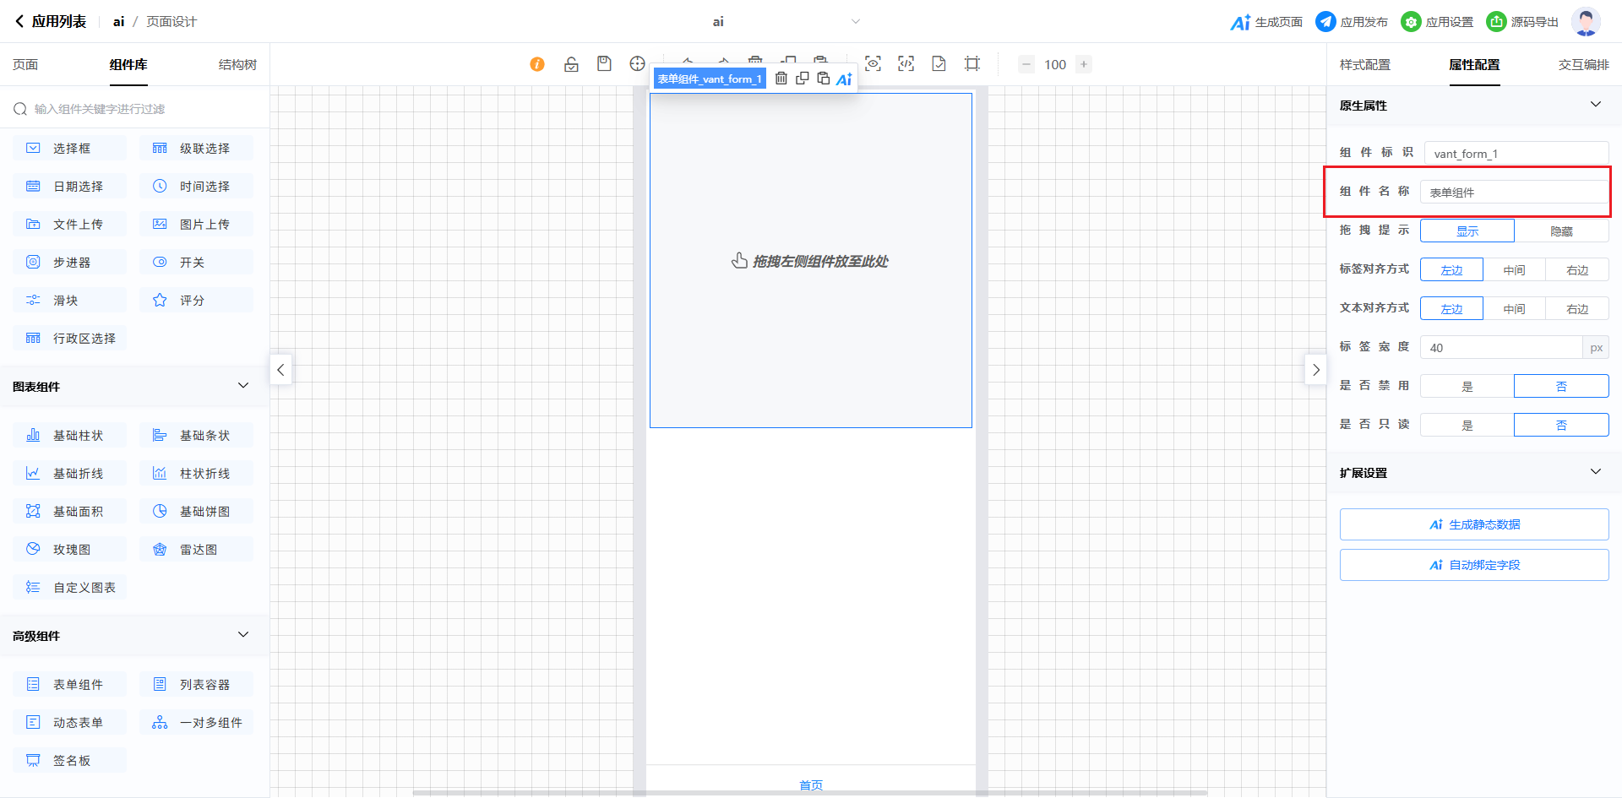
Task: Click the crop frame icon in toolbar
Action: [972, 64]
